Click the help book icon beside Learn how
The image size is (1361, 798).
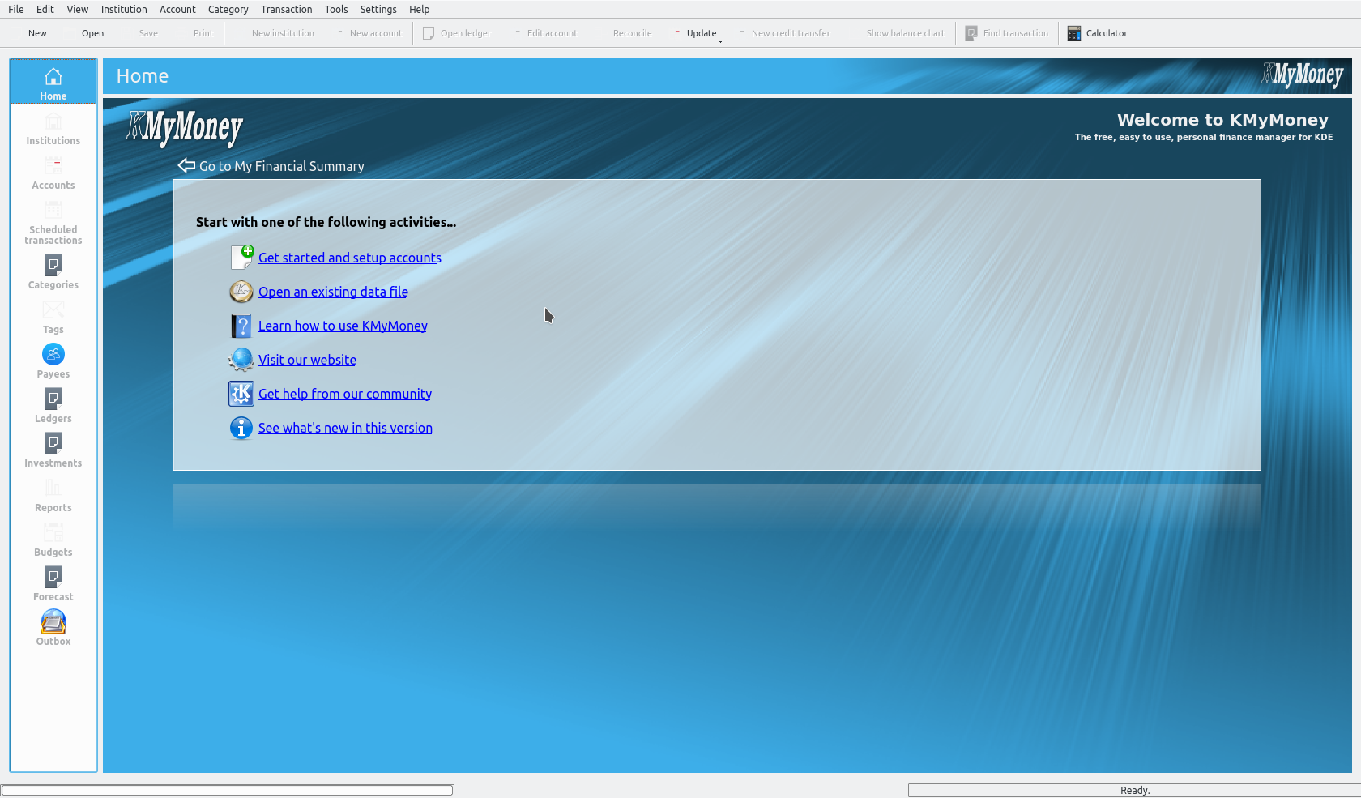click(241, 326)
